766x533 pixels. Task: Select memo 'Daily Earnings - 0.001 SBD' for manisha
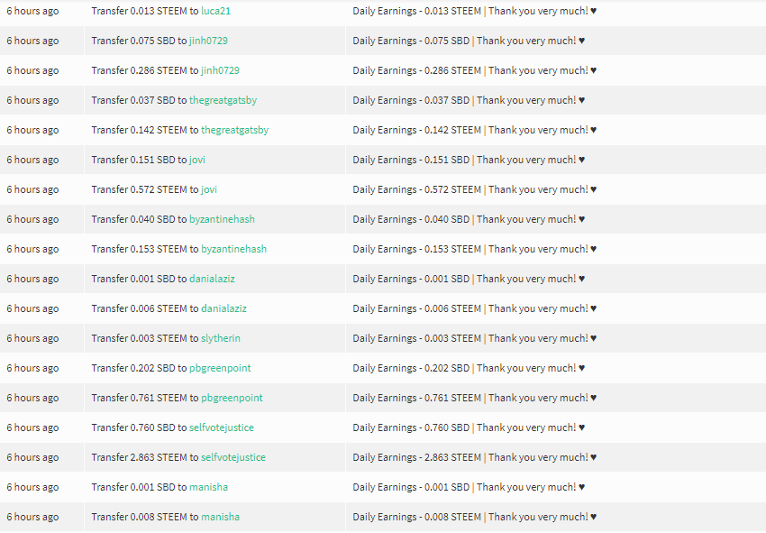point(411,487)
